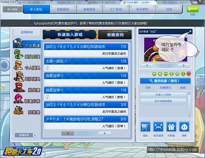Click the 2/5 banner page indicator
Image resolution: width=205 pixels, height=158 pixels.
pos(165,65)
